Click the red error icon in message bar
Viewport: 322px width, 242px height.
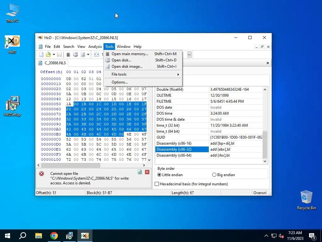pyautogui.click(x=42, y=174)
